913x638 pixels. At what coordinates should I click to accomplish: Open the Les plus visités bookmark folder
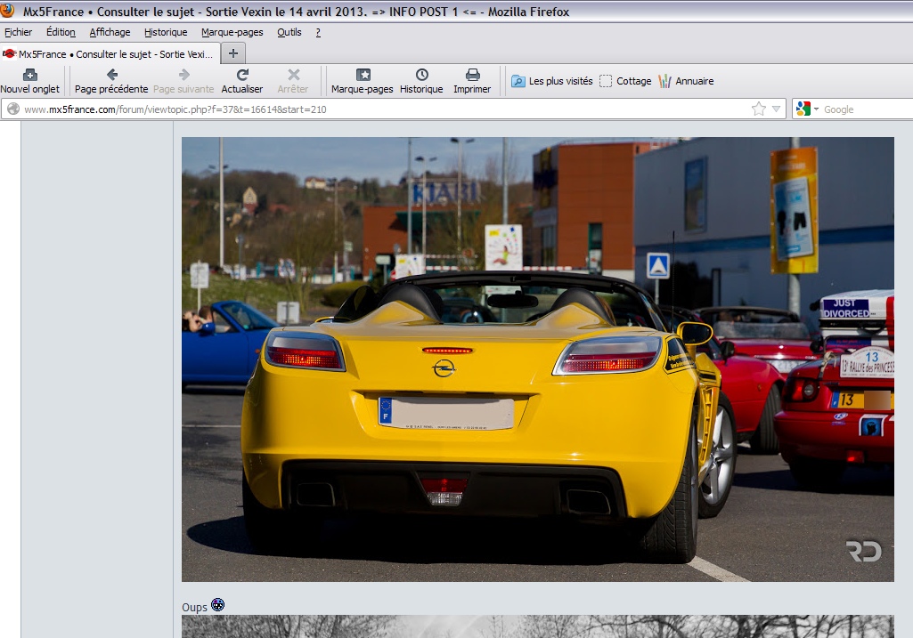pyautogui.click(x=552, y=81)
